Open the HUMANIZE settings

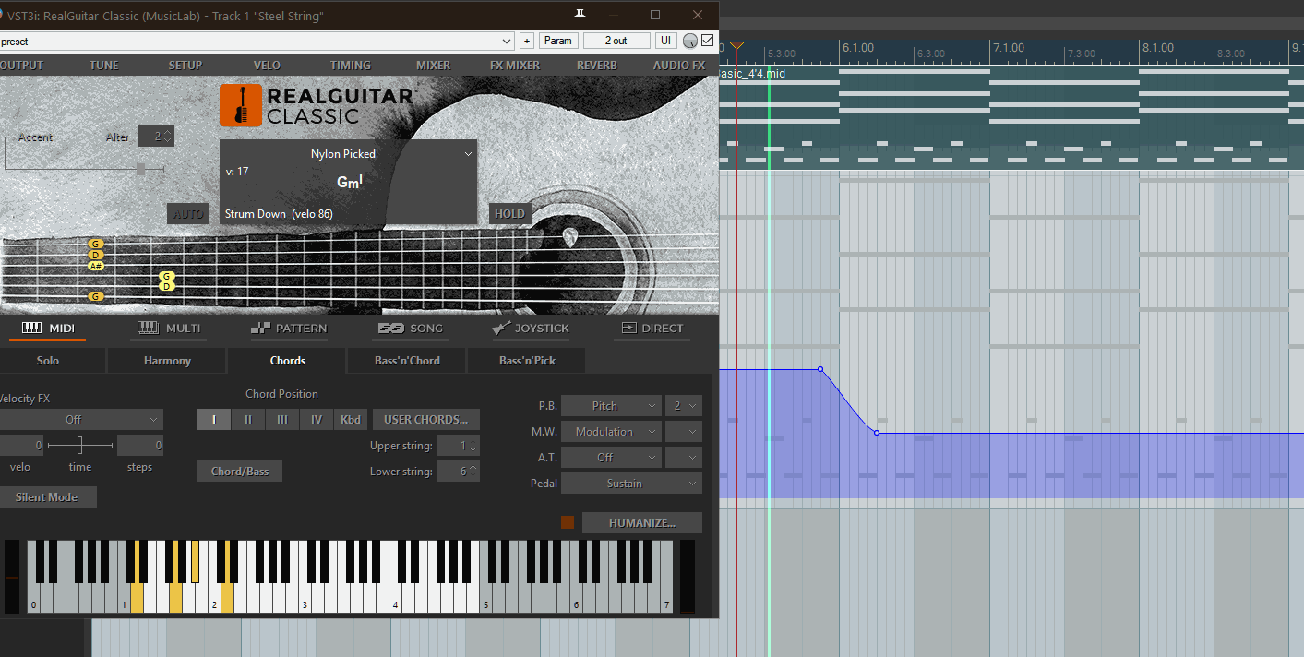click(641, 523)
